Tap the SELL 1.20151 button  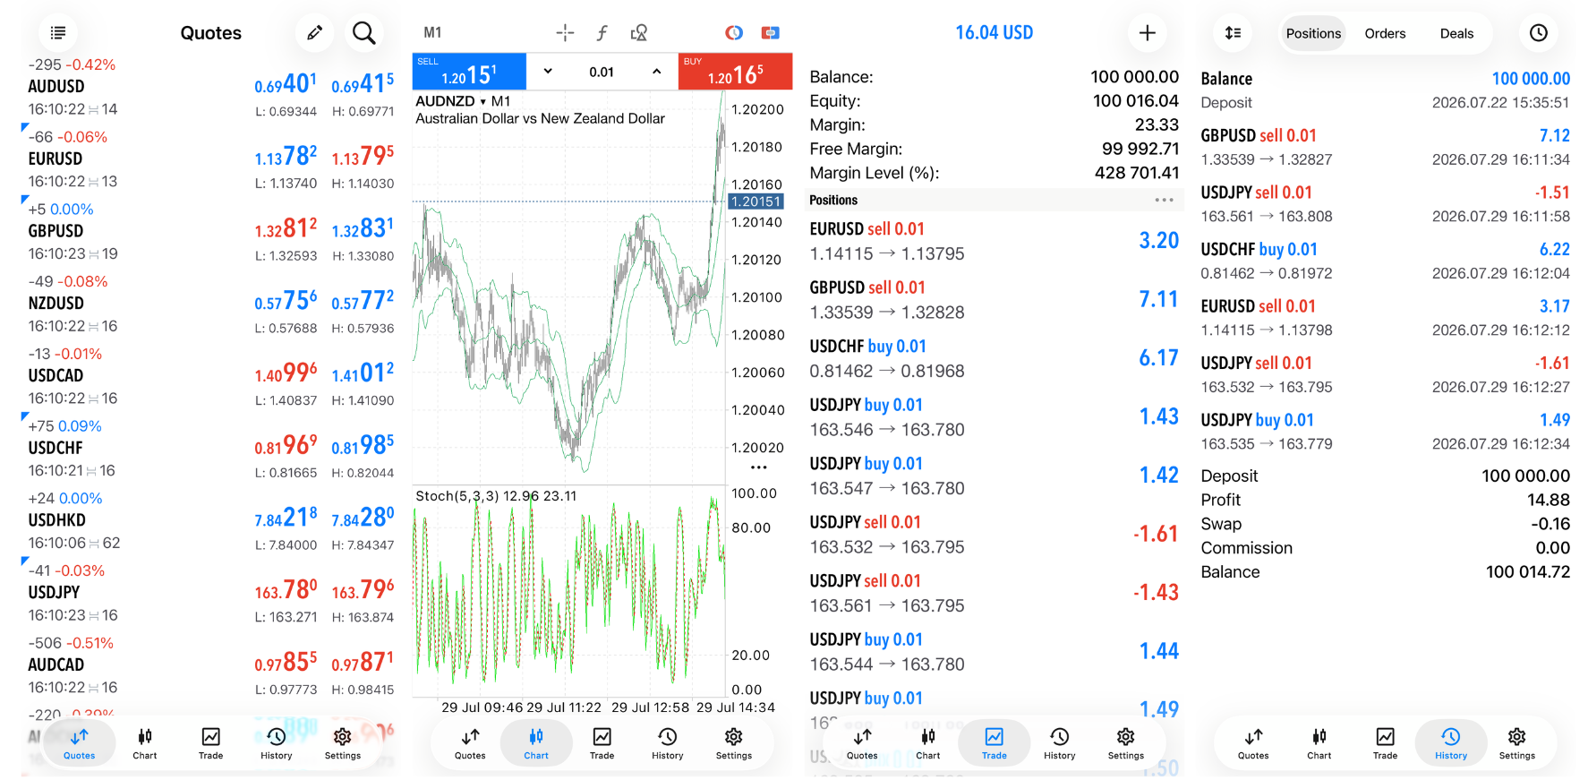pos(469,72)
